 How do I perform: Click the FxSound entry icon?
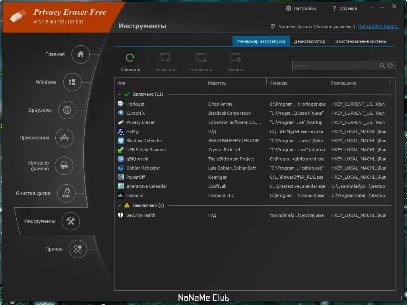(x=121, y=195)
